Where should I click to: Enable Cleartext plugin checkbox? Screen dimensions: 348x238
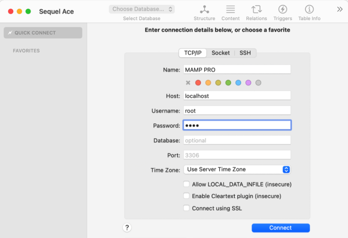click(187, 196)
